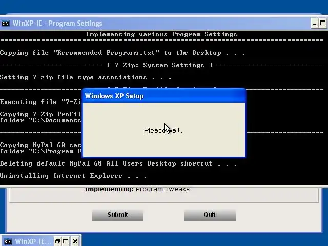
Task: Click the minimized WinXP-IE title label
Action: pos(33,241)
